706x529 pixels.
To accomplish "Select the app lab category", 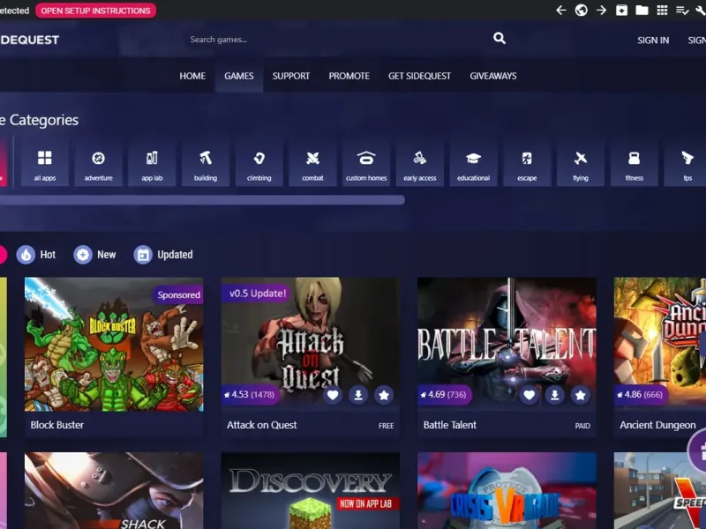I will coord(152,162).
